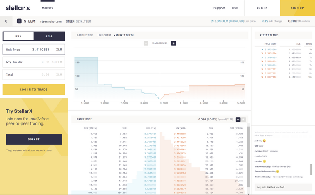Click the Log into StellarX to chat field
The image size is (315, 195).
tap(283, 187)
